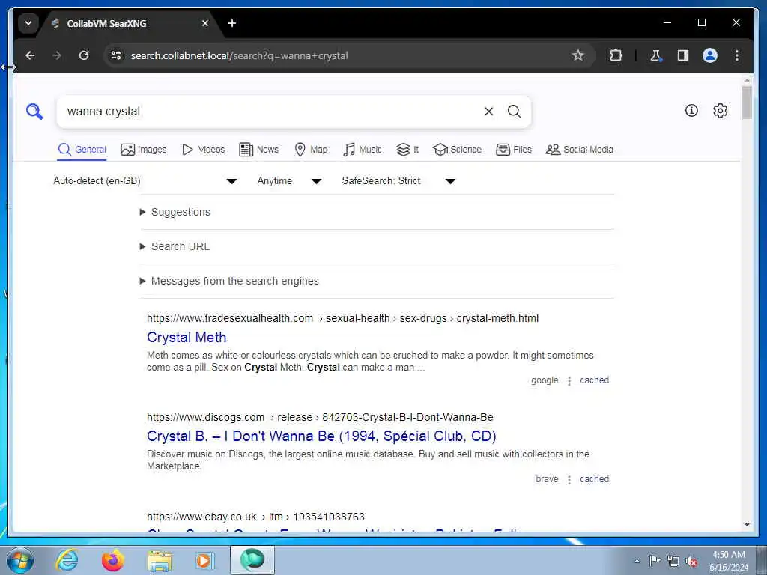Screen dimensions: 767x575
Task: Open Crystal B. I Don't Wanna Be link
Action: click(321, 436)
